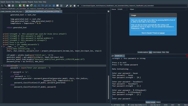Open the Run menu

tap(13, 2)
